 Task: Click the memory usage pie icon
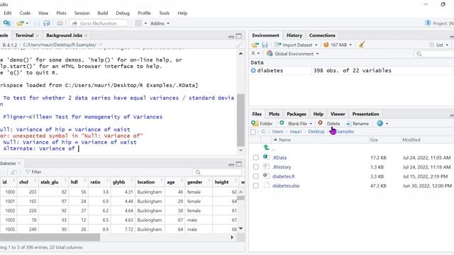(x=326, y=45)
